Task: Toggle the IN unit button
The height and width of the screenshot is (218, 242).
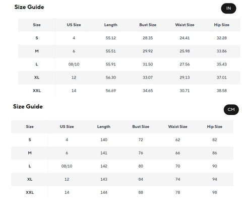Action: (228, 9)
